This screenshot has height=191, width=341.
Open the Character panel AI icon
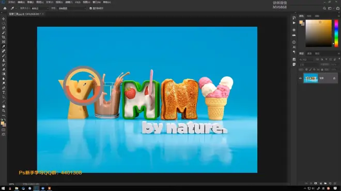[294, 47]
